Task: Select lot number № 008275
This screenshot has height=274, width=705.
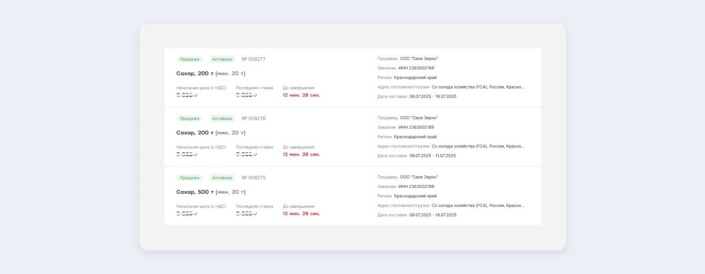Action: coord(254,178)
